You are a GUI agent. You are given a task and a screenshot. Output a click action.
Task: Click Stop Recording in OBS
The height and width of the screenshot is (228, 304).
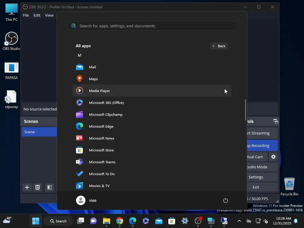tap(262, 145)
